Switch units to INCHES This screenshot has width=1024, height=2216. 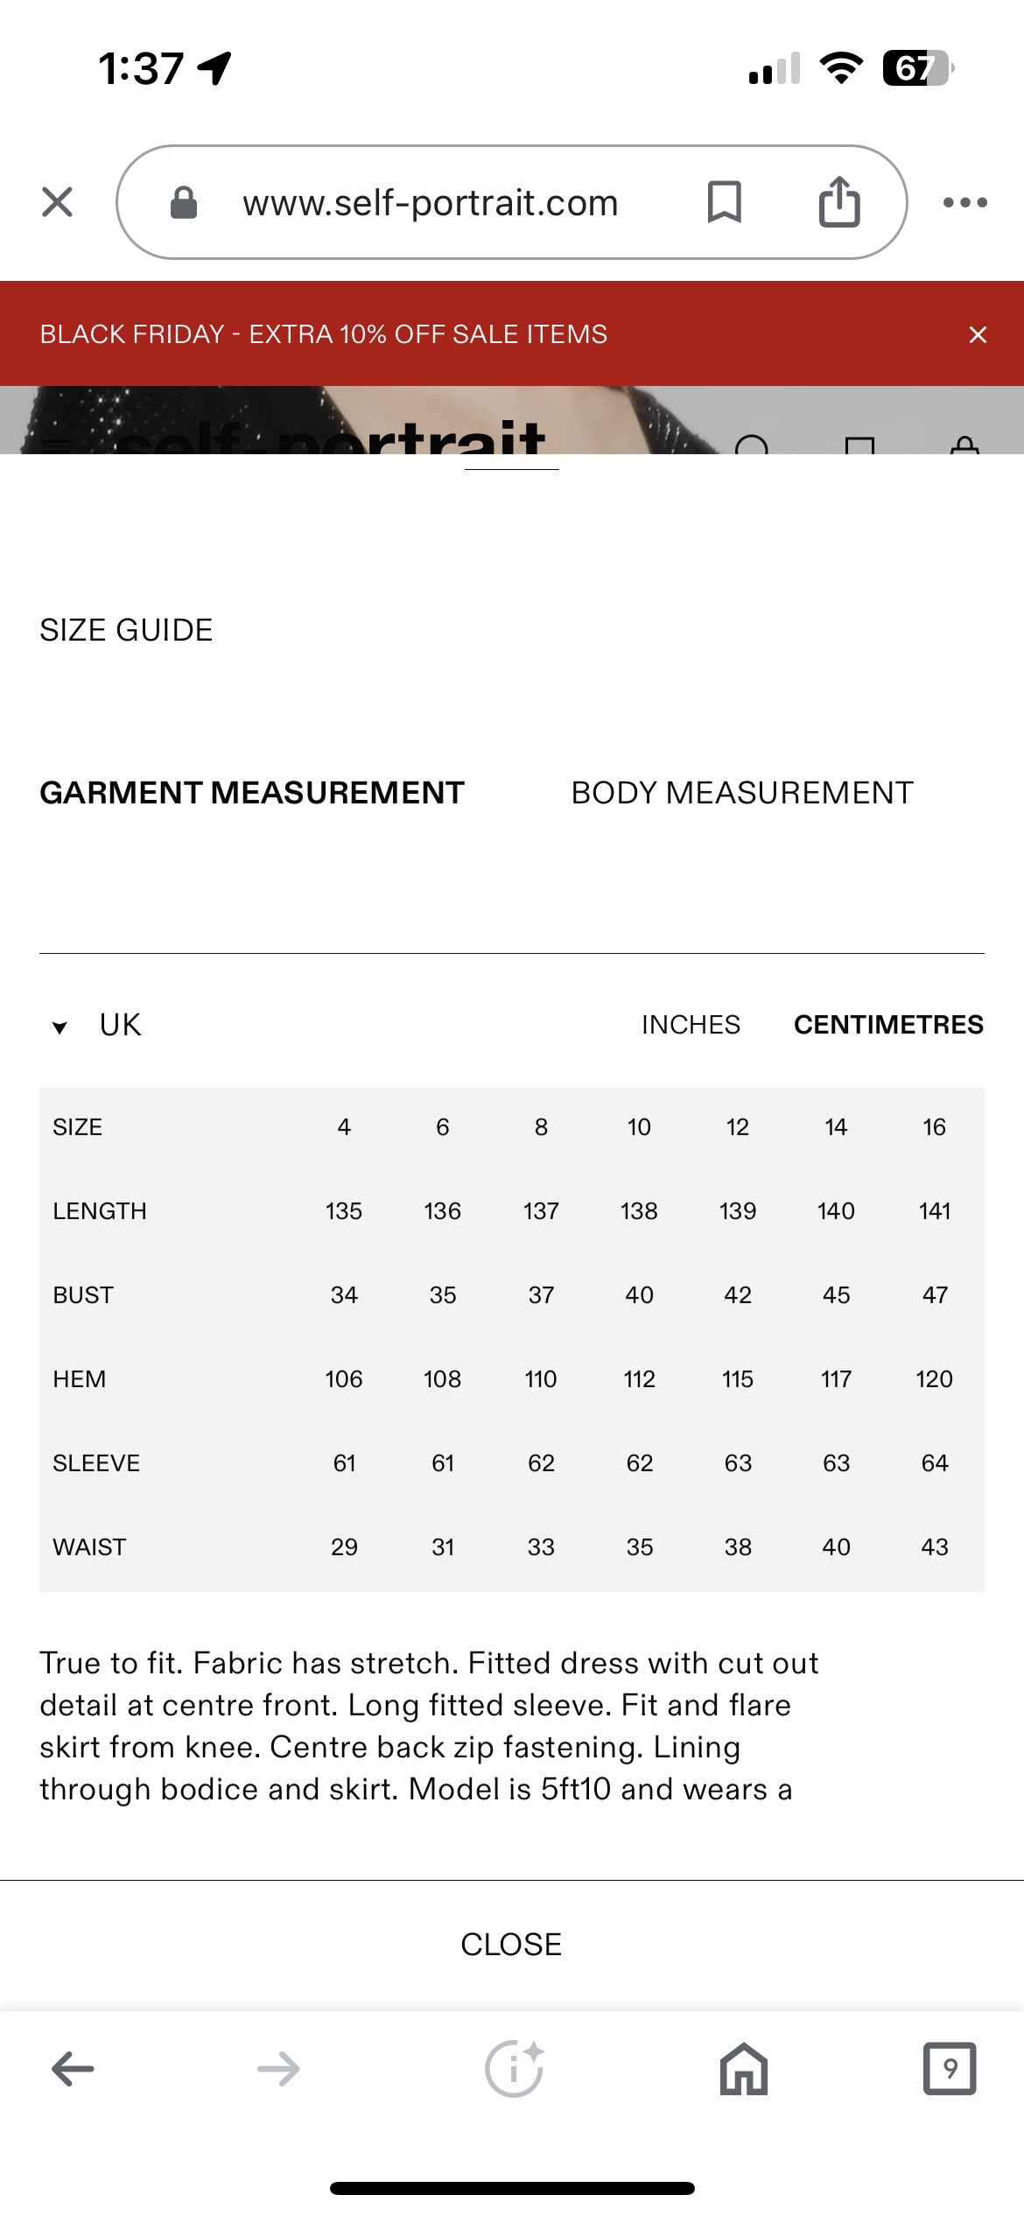pos(691,1024)
